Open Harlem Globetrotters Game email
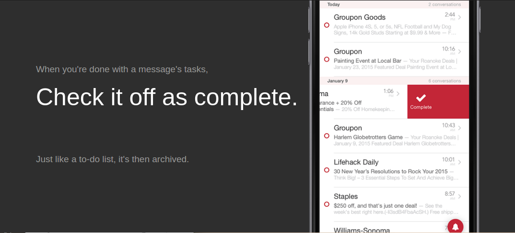This screenshot has width=515, height=233. click(394, 136)
